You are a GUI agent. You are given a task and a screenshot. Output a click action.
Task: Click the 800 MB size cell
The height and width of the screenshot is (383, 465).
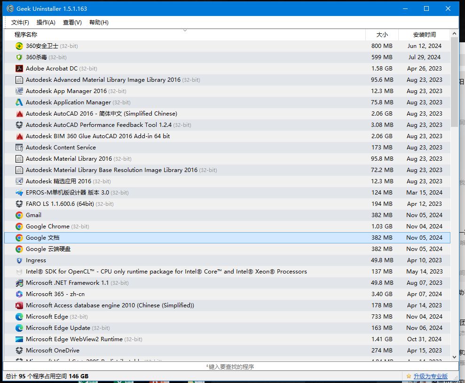point(382,46)
